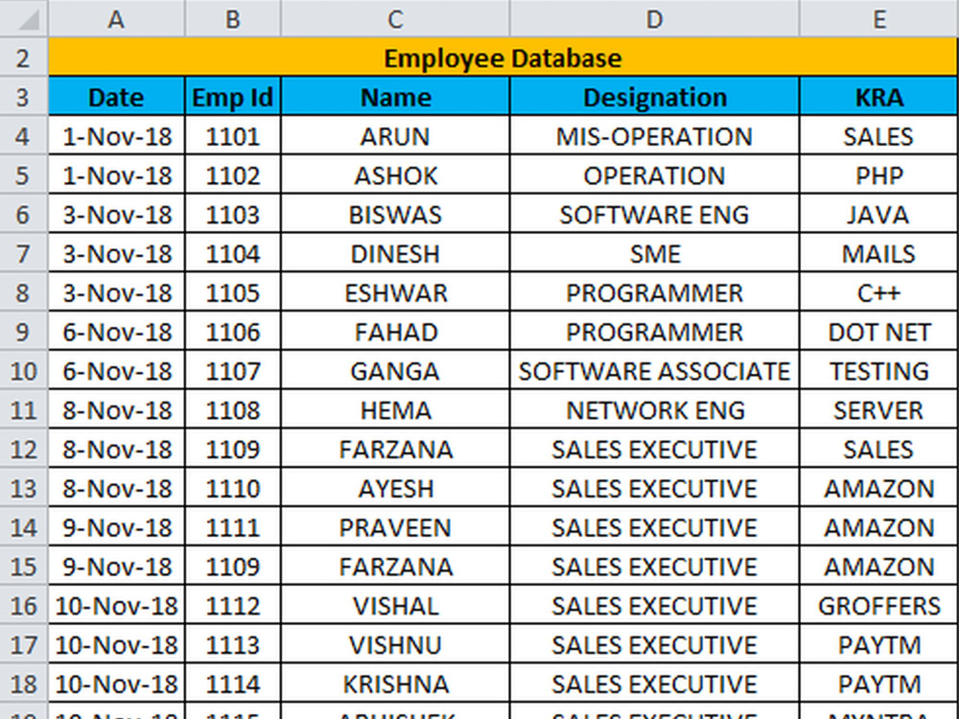Select the BISWAS name cell
Image resolution: width=959 pixels, height=719 pixels.
[x=395, y=214]
